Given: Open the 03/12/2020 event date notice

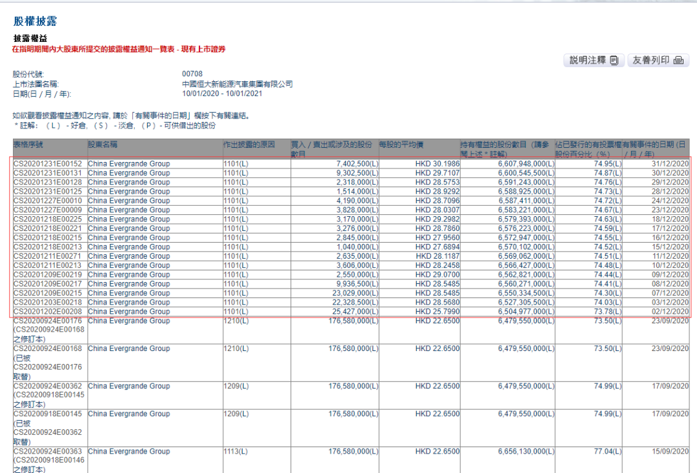Looking at the screenshot, I should pos(670,302).
